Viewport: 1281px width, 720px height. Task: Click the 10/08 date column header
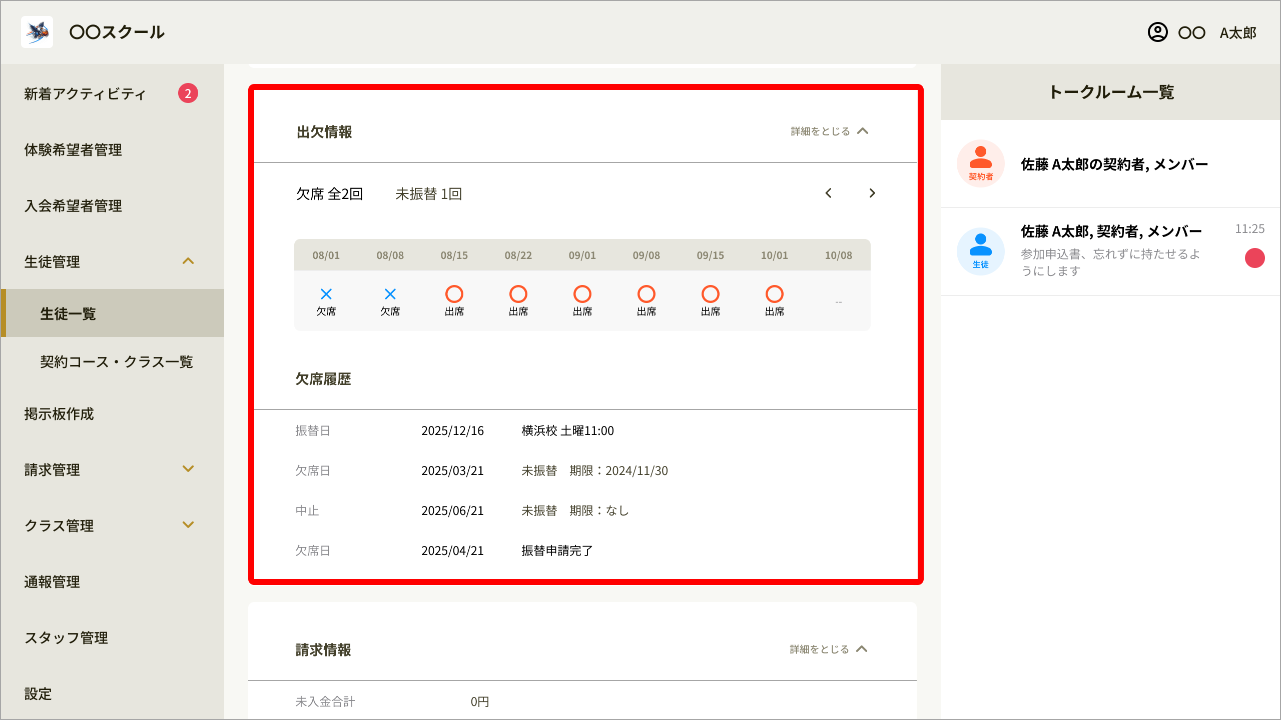[x=839, y=255]
